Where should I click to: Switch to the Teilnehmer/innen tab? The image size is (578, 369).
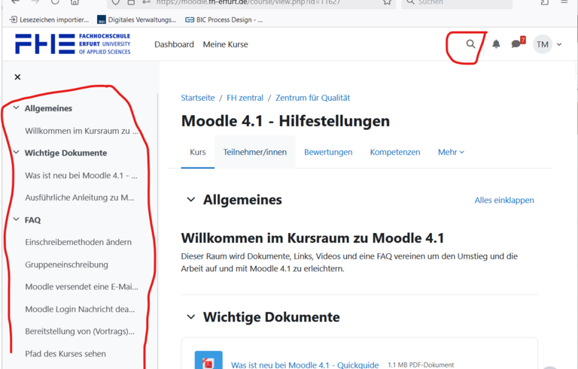tap(254, 152)
